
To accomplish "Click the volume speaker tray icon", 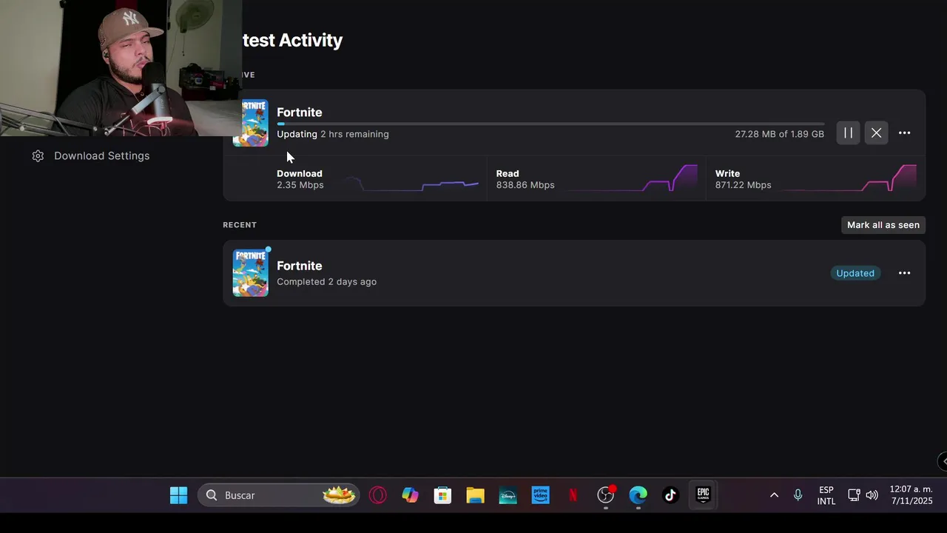I will pos(872,495).
